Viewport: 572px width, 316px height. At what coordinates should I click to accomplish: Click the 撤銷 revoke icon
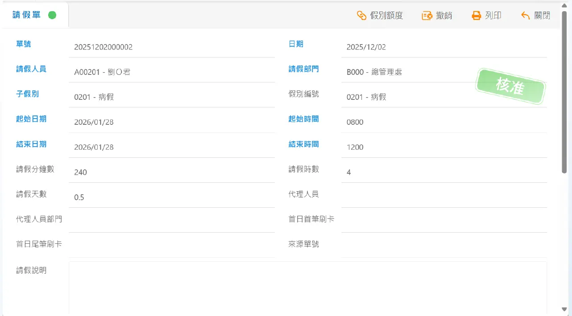[x=427, y=16]
